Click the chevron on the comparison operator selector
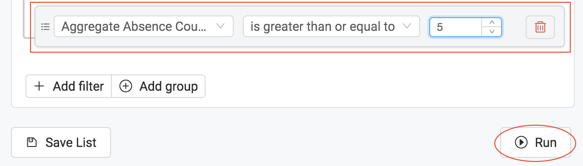Image resolution: width=583 pixels, height=166 pixels. (x=407, y=26)
